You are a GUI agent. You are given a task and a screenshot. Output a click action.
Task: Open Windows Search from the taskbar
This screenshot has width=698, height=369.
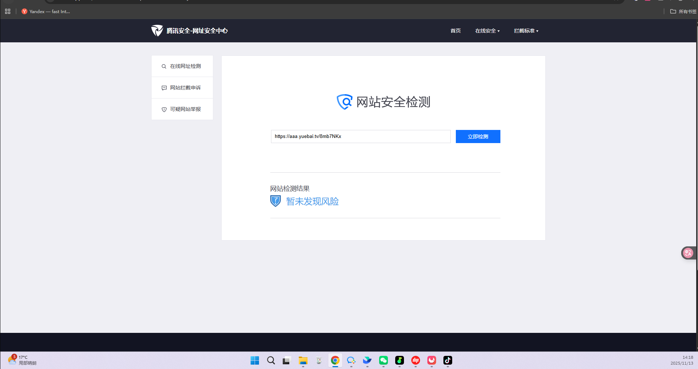(x=271, y=360)
